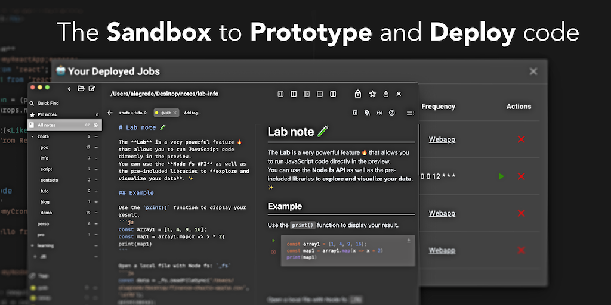Screen dimensions: 611x305
Task: Open the first Webapp link
Action: [x=442, y=139]
